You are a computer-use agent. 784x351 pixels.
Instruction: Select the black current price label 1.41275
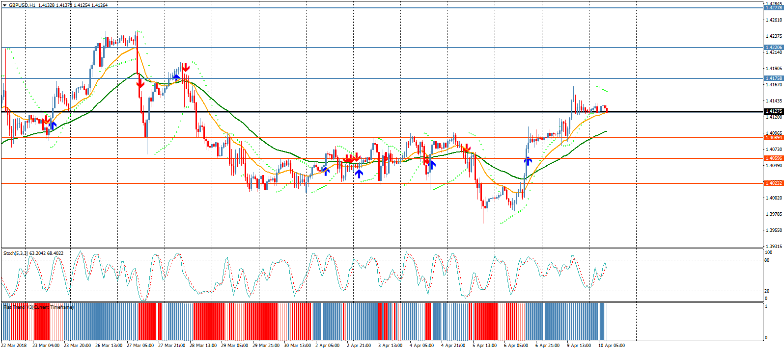774,112
